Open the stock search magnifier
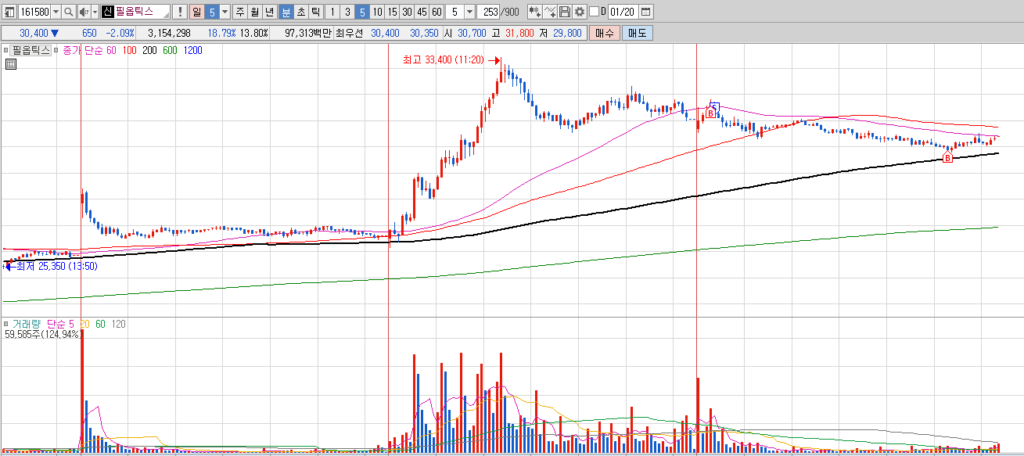The width and height of the screenshot is (1024, 456). click(68, 12)
